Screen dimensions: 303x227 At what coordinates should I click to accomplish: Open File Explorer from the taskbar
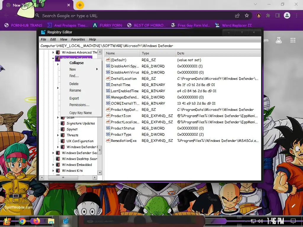pos(51,221)
